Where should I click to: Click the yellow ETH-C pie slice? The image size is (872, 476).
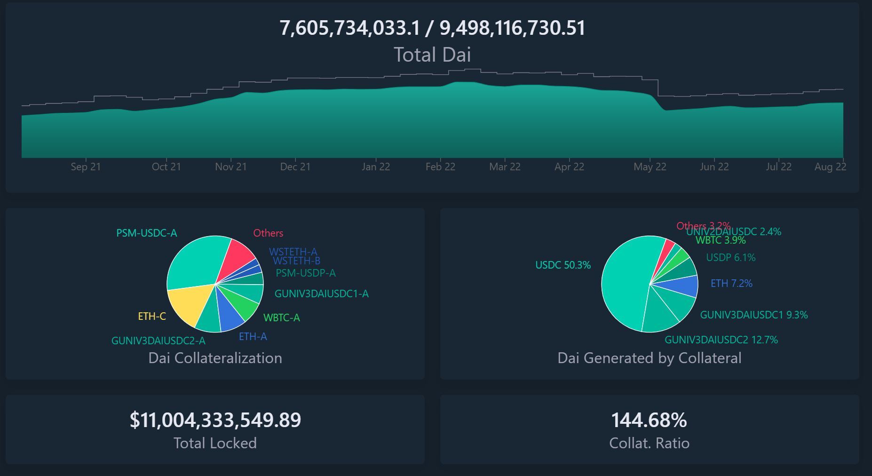tap(190, 303)
